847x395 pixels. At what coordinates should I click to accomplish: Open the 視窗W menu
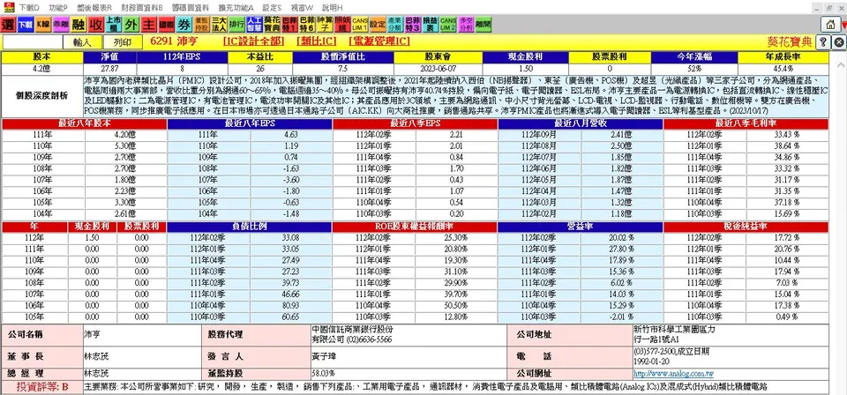[x=302, y=8]
